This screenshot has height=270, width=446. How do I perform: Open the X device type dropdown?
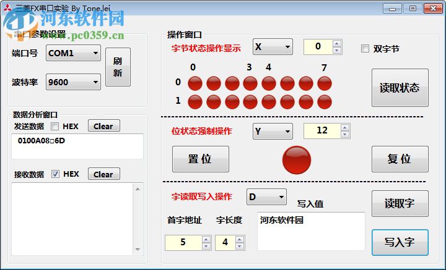click(x=273, y=46)
